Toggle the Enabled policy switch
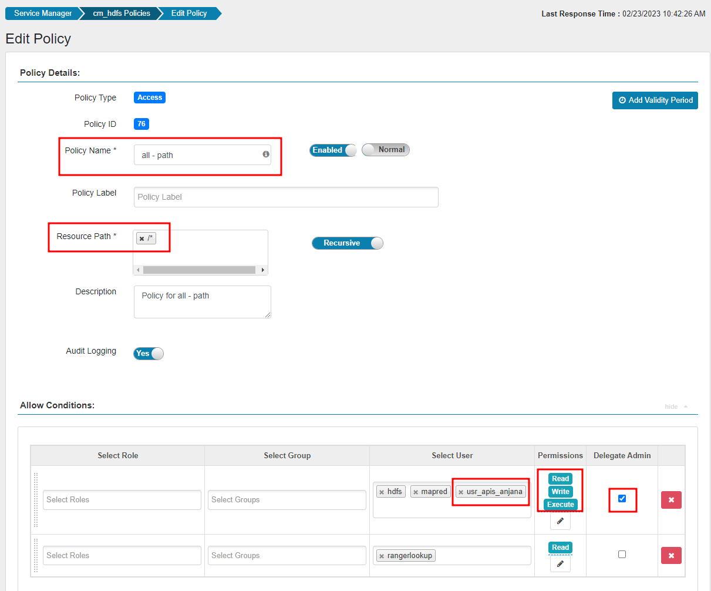711x591 pixels. point(333,150)
